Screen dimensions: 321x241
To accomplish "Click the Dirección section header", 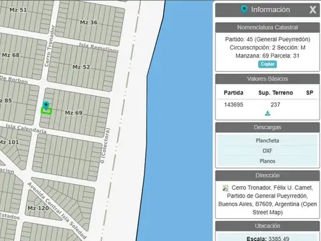I will point(267,175).
